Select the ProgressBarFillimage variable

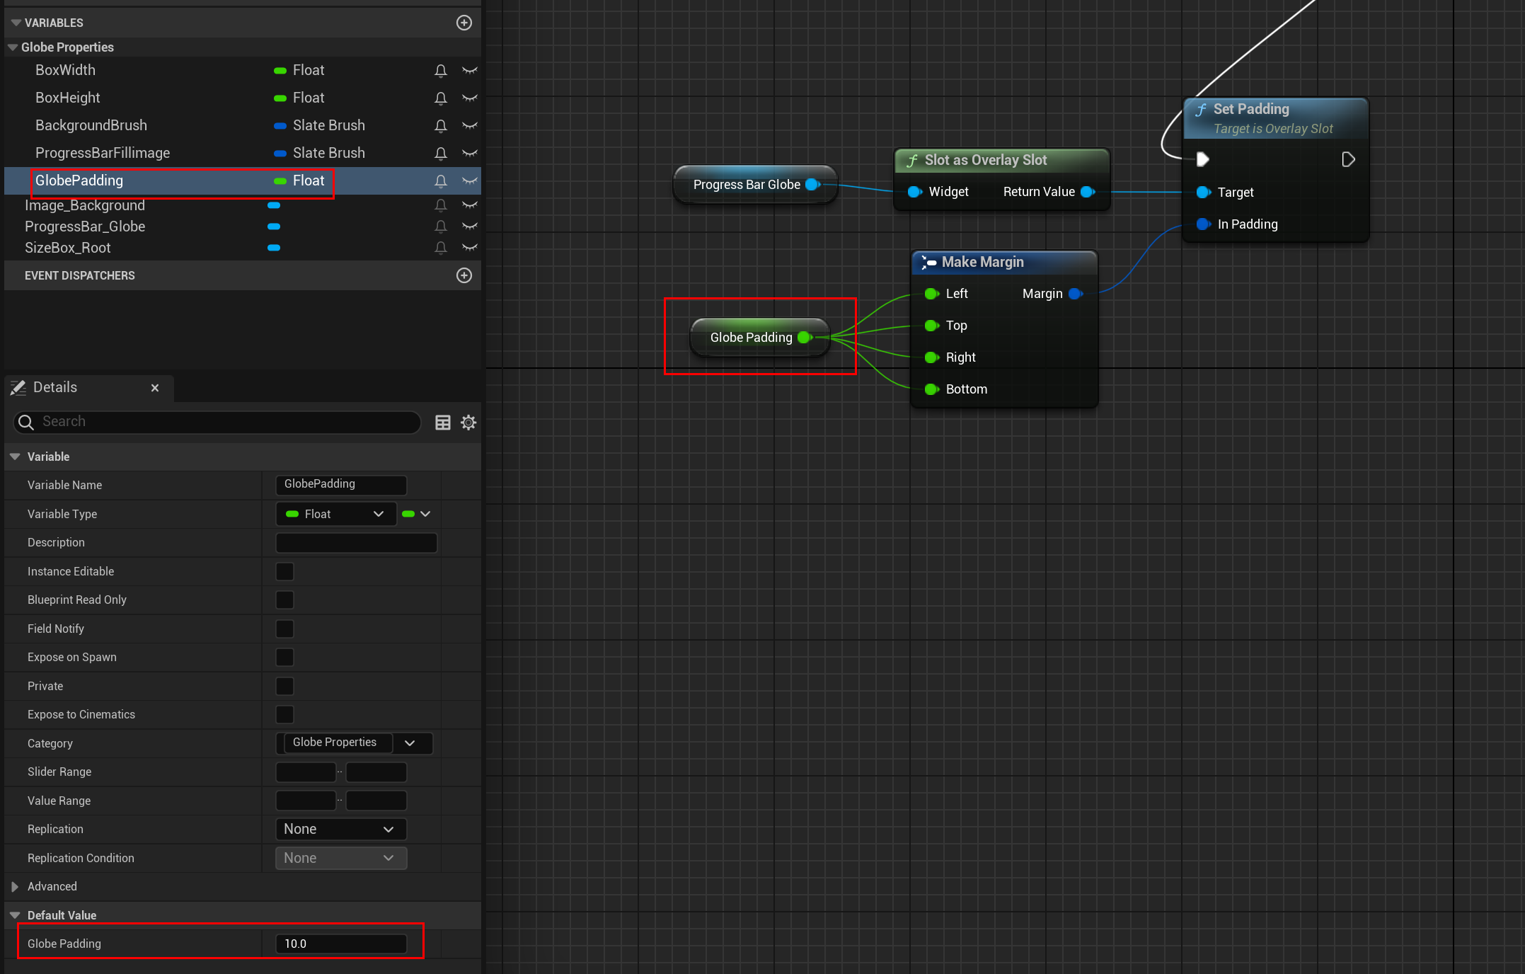(103, 153)
